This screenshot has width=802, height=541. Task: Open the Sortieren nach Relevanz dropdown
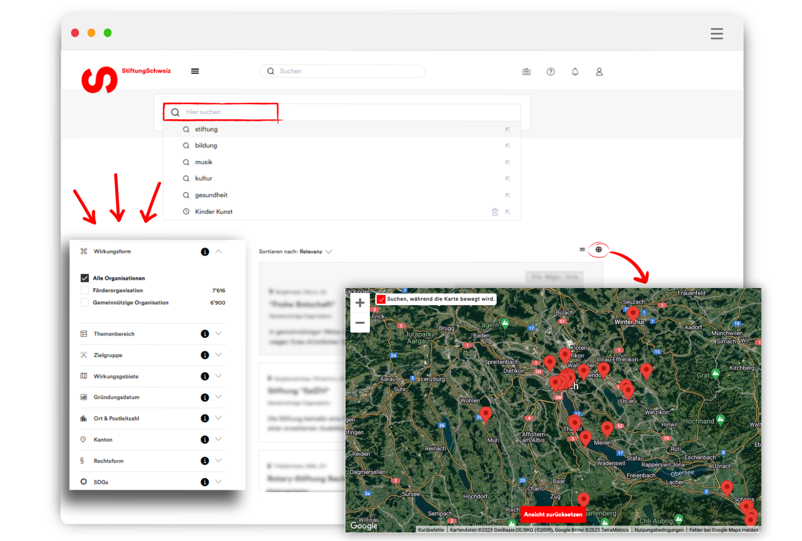[295, 251]
